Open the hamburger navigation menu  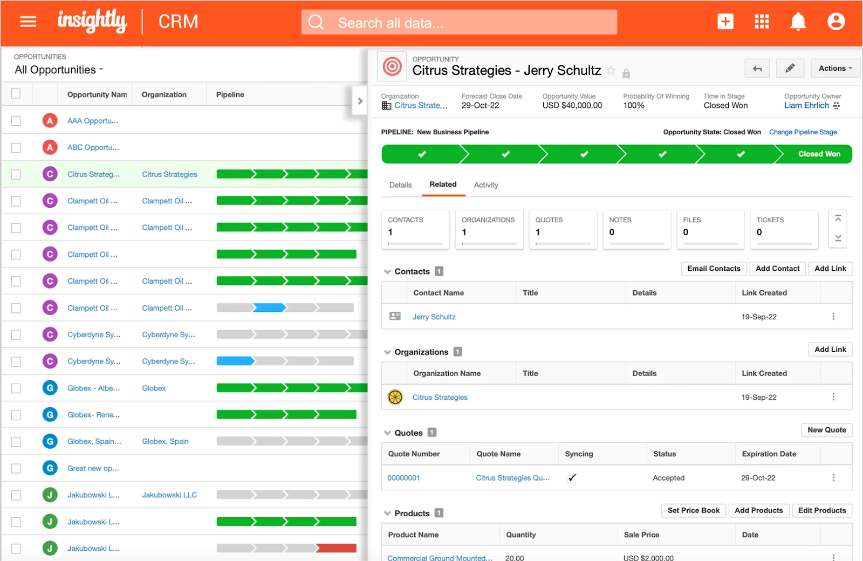(28, 22)
